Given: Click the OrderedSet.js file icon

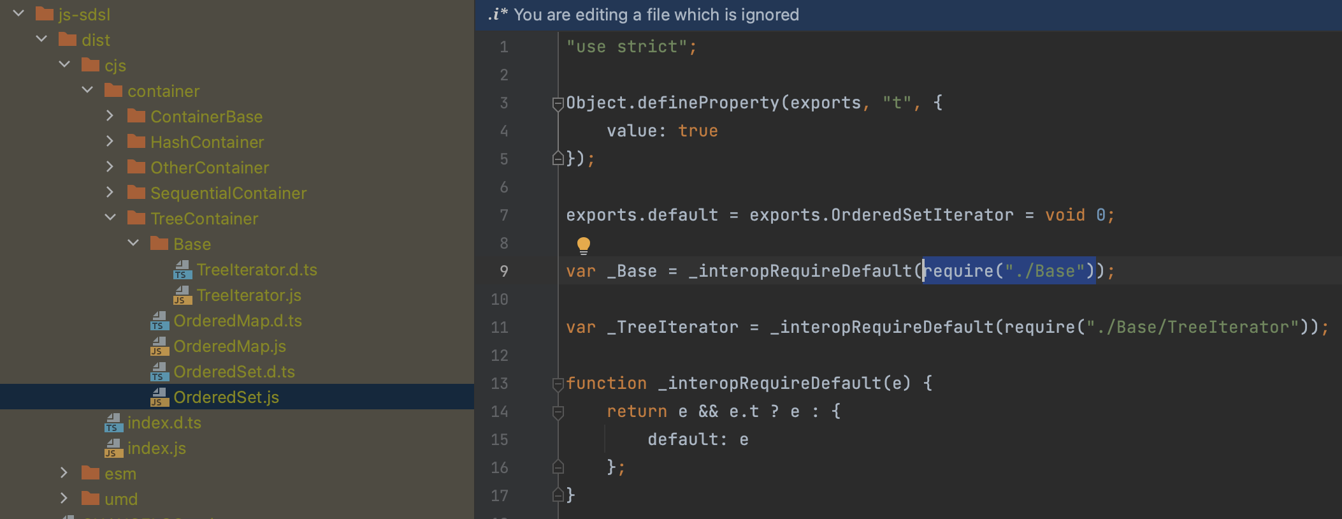Looking at the screenshot, I should pos(159,397).
